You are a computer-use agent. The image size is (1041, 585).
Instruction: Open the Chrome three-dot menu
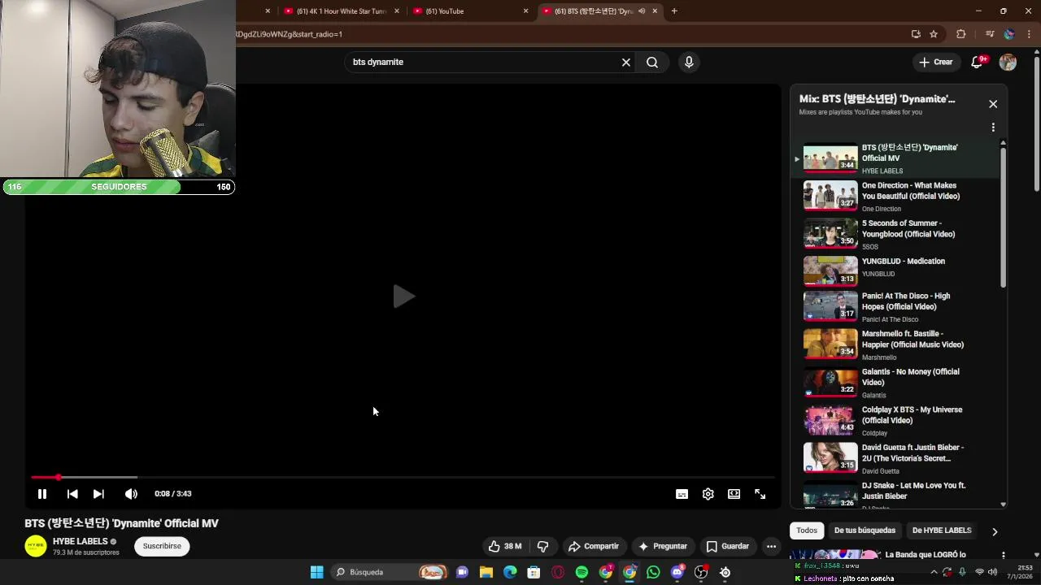click(1030, 34)
